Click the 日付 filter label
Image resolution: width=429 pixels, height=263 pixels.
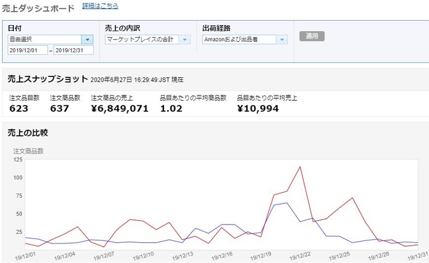pos(15,28)
